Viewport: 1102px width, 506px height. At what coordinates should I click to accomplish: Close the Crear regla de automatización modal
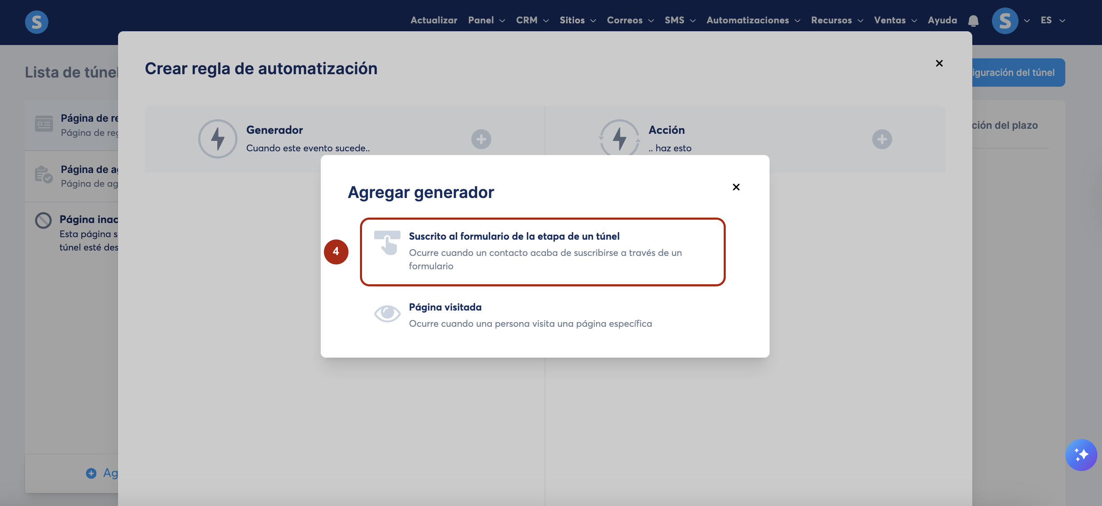tap(939, 64)
